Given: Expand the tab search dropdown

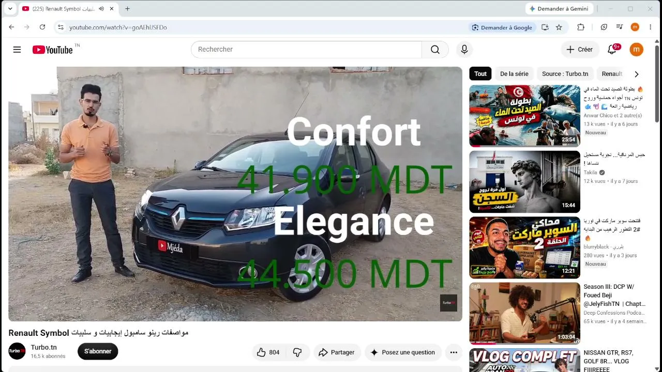Looking at the screenshot, I should pos(10,9).
